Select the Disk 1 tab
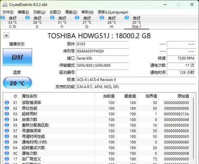This screenshot has width=199, height=164. click(137, 22)
